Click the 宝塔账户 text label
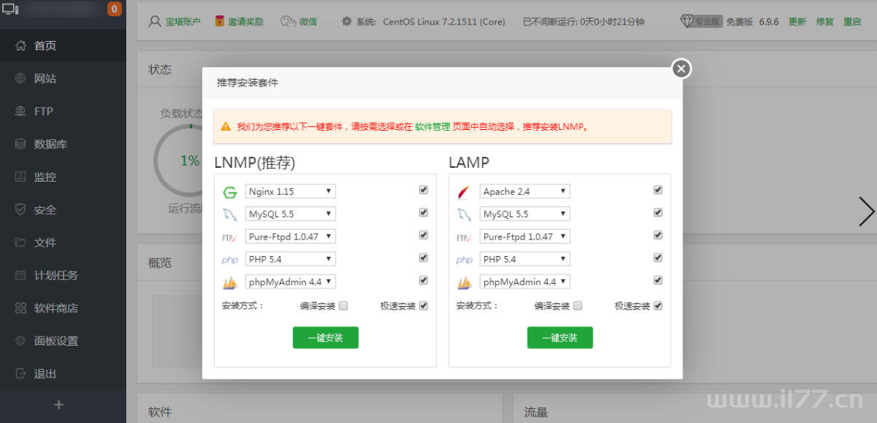877x423 pixels. (x=182, y=22)
